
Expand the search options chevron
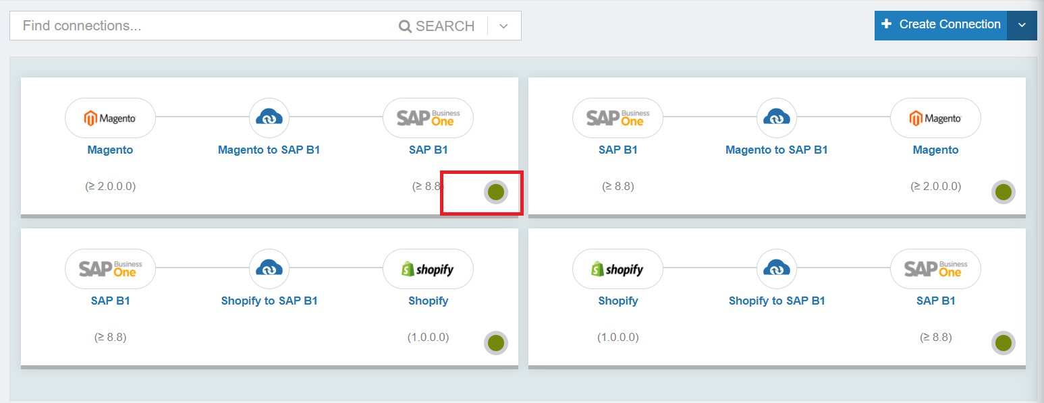(x=503, y=26)
